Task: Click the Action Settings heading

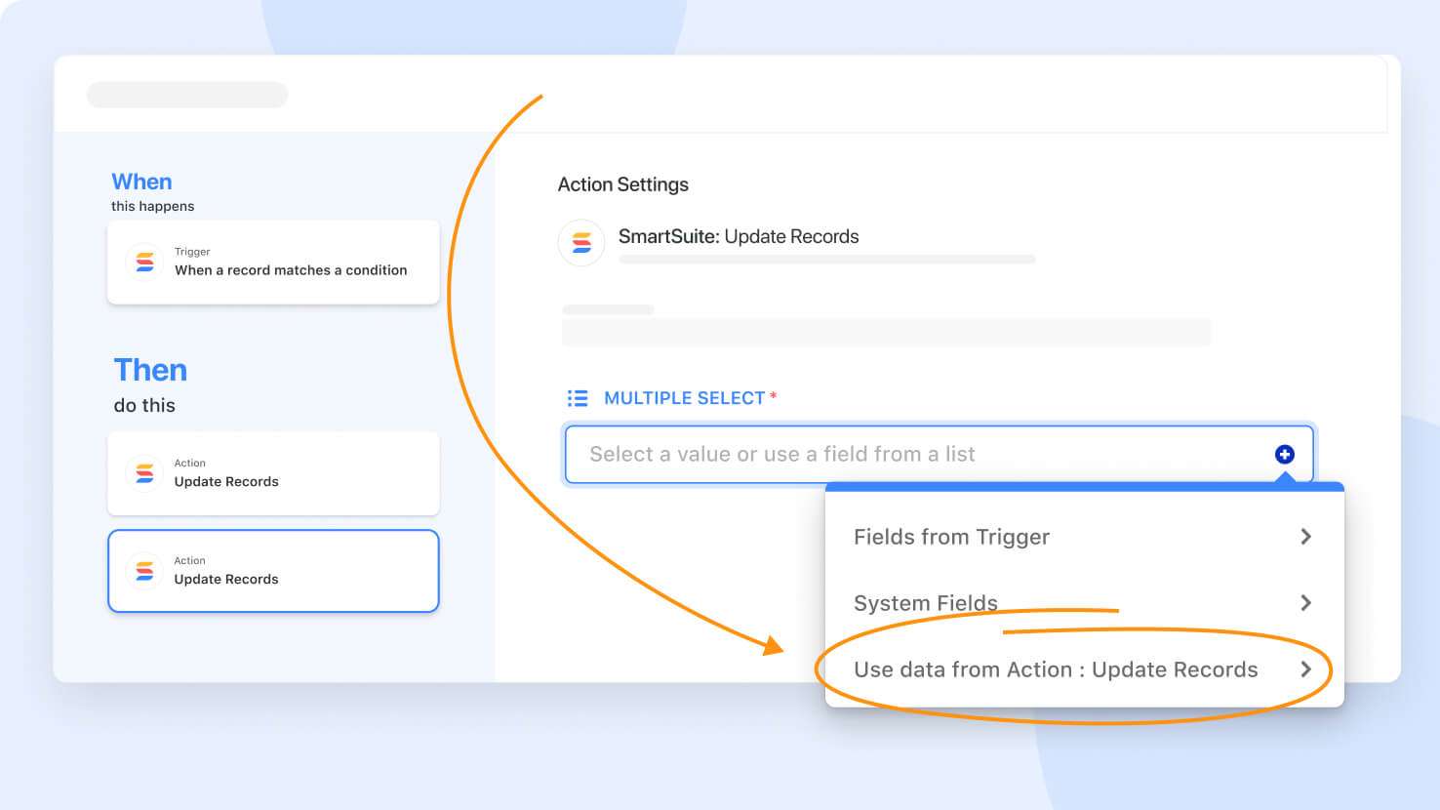Action: coord(622,184)
